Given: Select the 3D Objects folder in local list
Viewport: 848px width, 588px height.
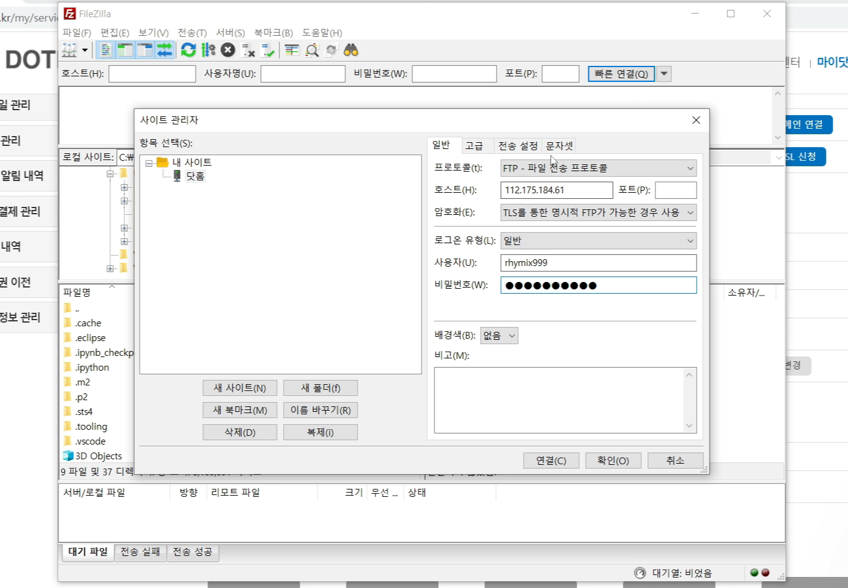Looking at the screenshot, I should pos(98,456).
